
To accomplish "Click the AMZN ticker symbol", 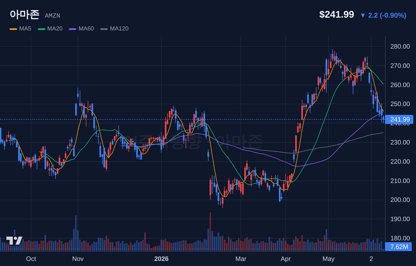I will tap(53, 16).
